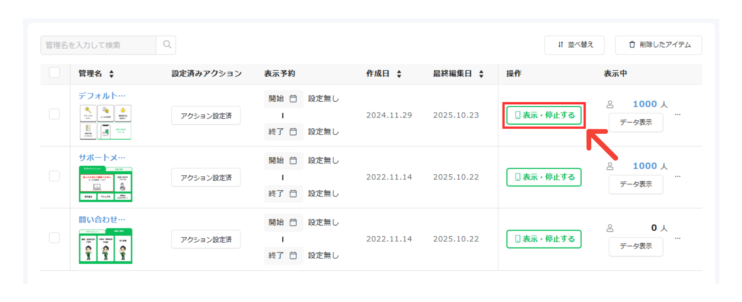Open the more options ellipsis for デフォルト row
The image size is (742, 302).
coord(677,115)
